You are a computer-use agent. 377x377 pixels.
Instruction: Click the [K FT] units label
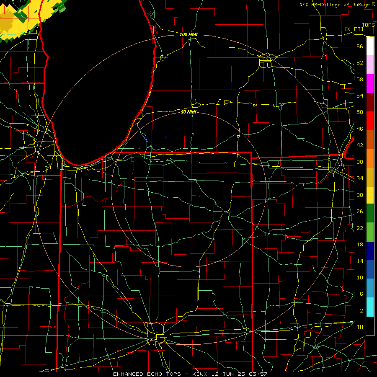point(354,29)
